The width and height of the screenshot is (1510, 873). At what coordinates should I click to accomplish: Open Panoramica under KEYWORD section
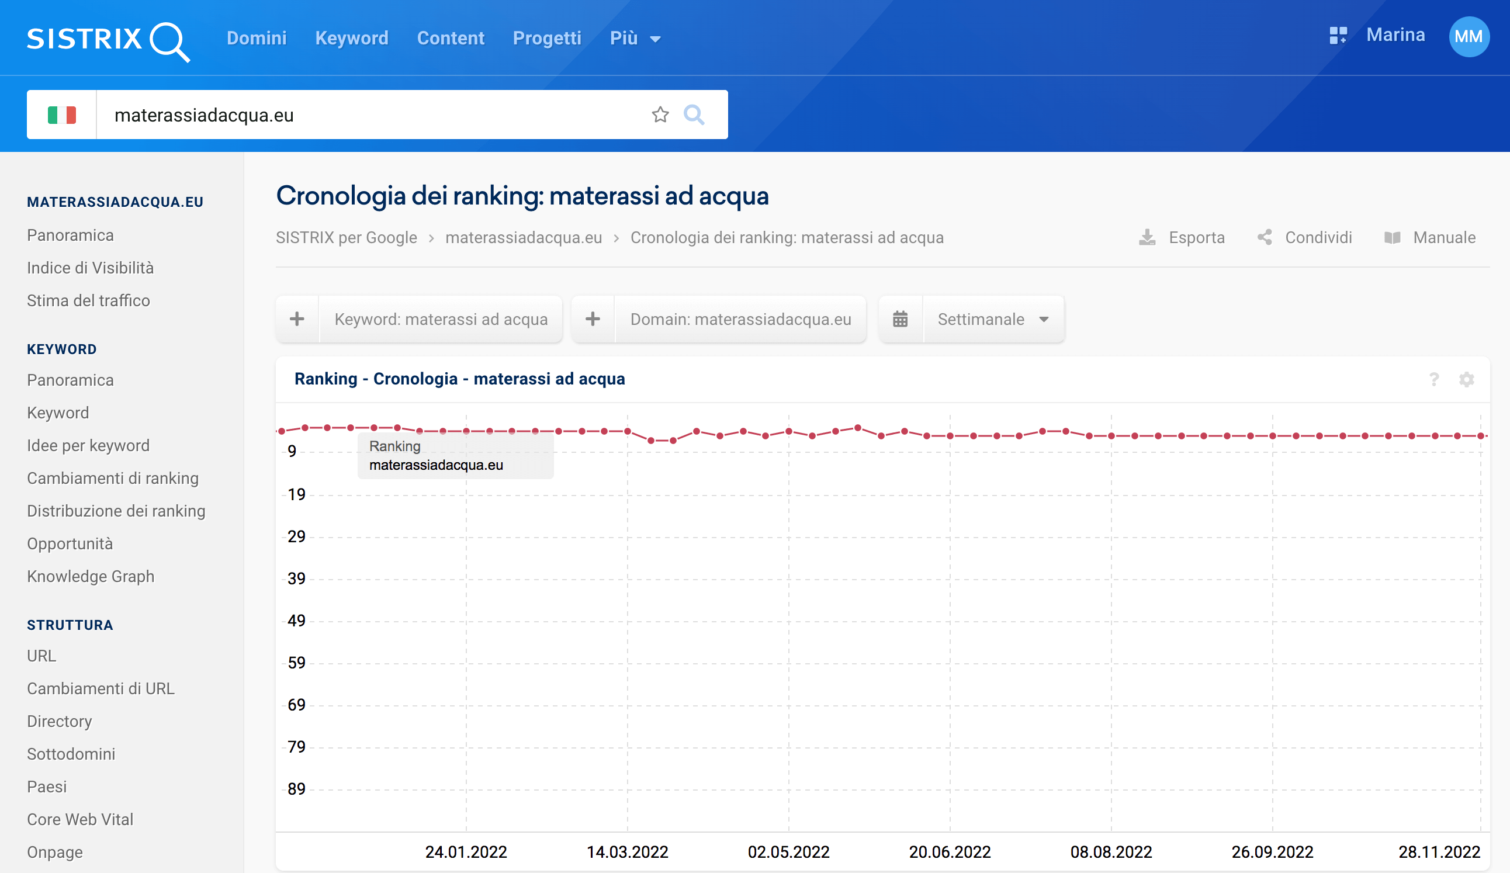70,380
